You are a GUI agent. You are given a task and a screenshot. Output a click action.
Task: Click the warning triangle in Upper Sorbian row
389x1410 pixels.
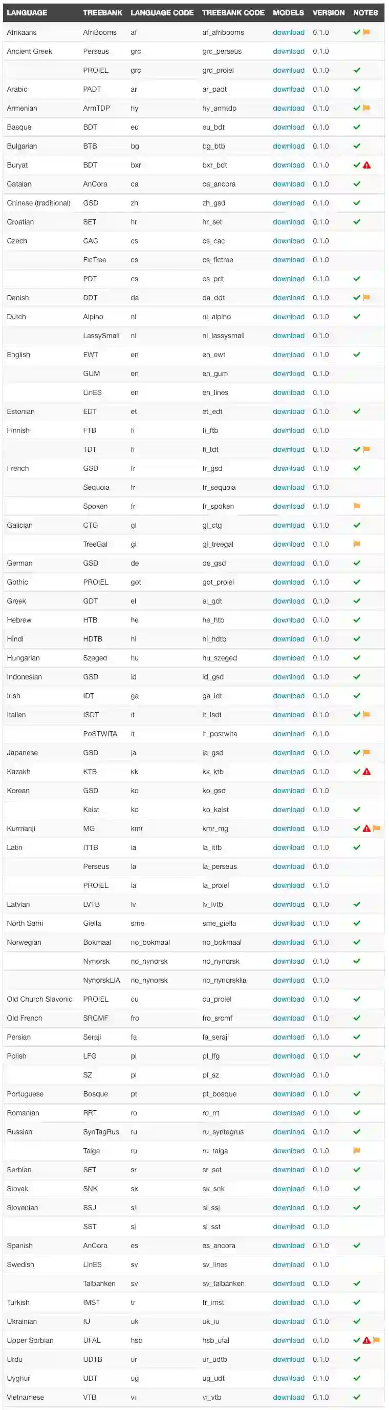pos(366,1340)
